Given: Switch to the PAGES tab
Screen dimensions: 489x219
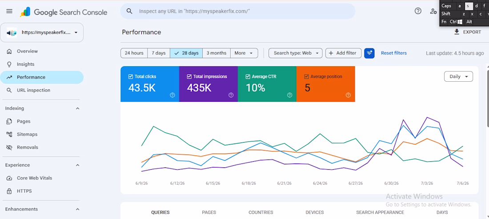Looking at the screenshot, I should tap(209, 212).
